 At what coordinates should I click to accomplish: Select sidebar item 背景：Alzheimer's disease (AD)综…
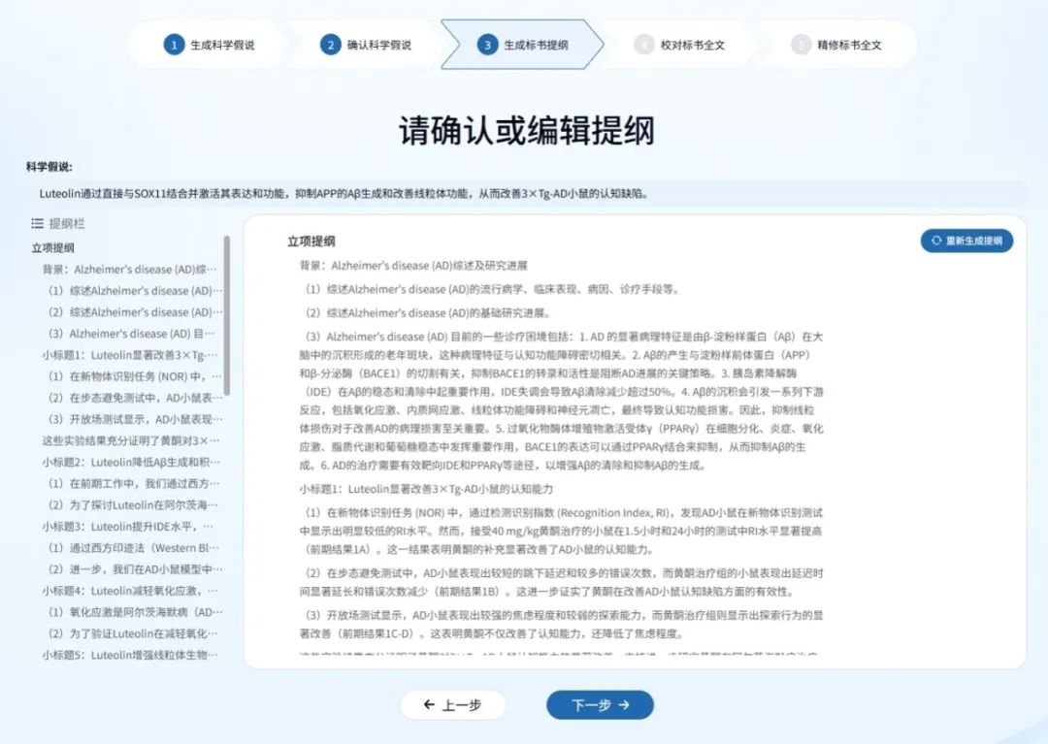(x=130, y=269)
